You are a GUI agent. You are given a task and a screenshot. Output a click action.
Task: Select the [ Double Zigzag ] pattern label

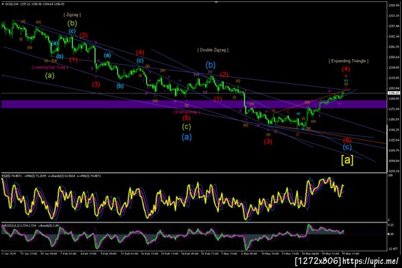(x=213, y=50)
